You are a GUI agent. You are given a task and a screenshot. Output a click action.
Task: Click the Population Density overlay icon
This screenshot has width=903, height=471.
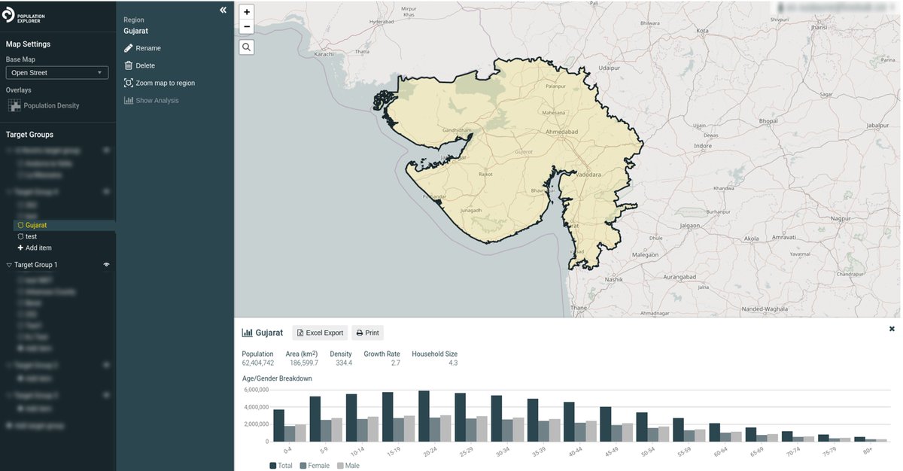(14, 106)
